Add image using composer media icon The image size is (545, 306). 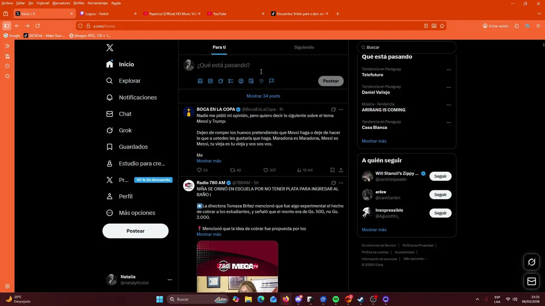click(x=200, y=81)
